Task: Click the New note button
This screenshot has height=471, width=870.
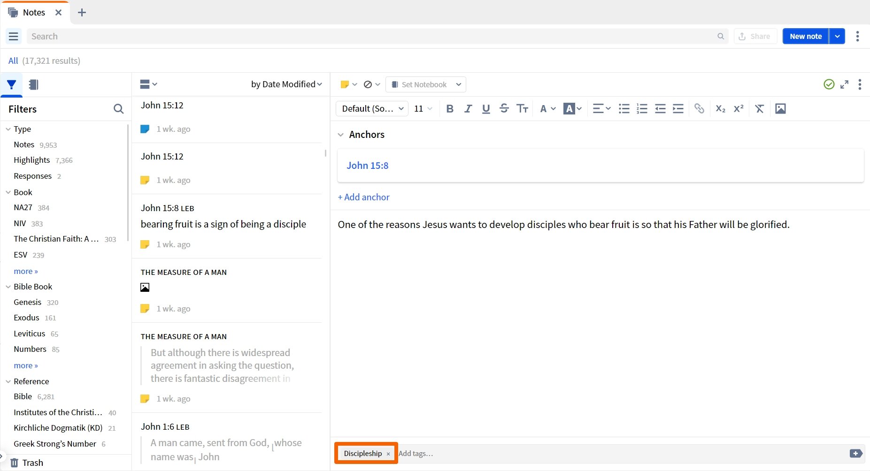Action: pyautogui.click(x=806, y=36)
